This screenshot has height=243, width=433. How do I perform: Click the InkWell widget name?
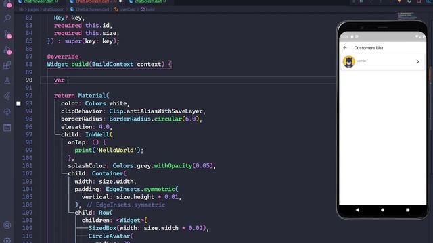[x=97, y=135]
